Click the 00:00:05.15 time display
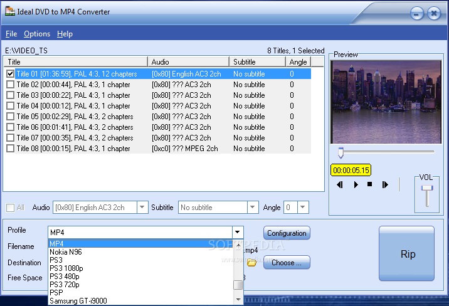 pyautogui.click(x=351, y=170)
